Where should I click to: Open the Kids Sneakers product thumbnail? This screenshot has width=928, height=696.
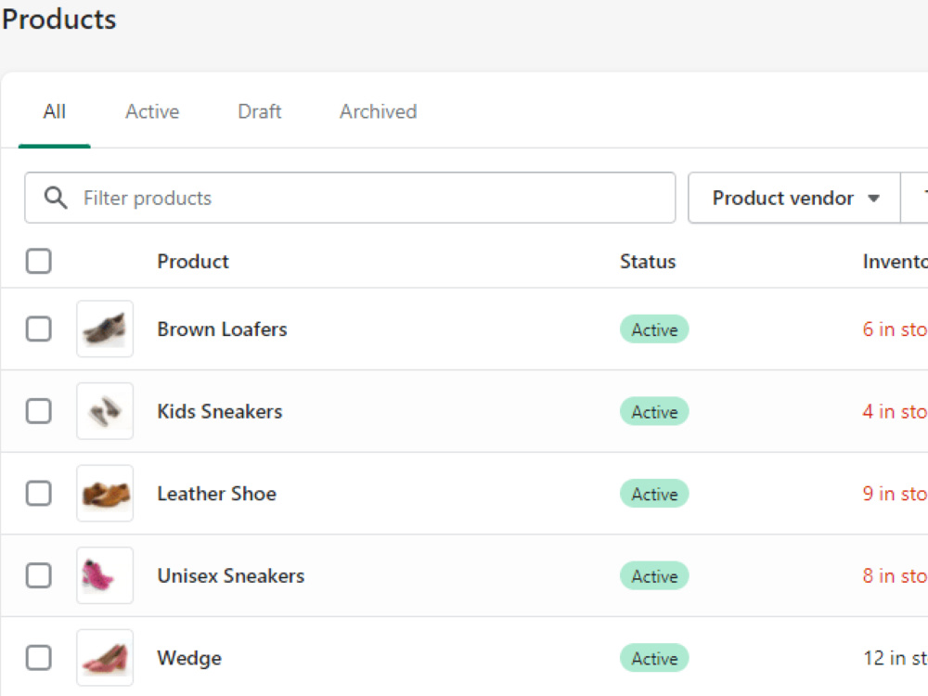[x=105, y=411]
